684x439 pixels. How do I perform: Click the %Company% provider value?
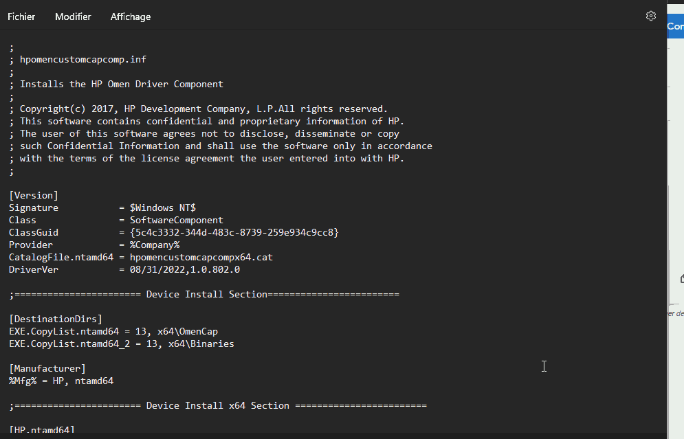click(x=155, y=245)
